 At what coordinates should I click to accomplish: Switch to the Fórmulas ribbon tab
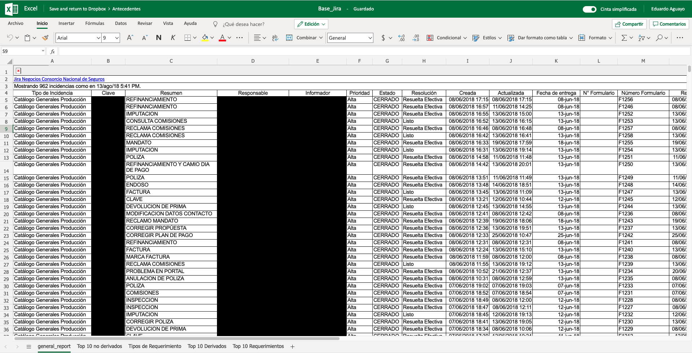point(95,23)
